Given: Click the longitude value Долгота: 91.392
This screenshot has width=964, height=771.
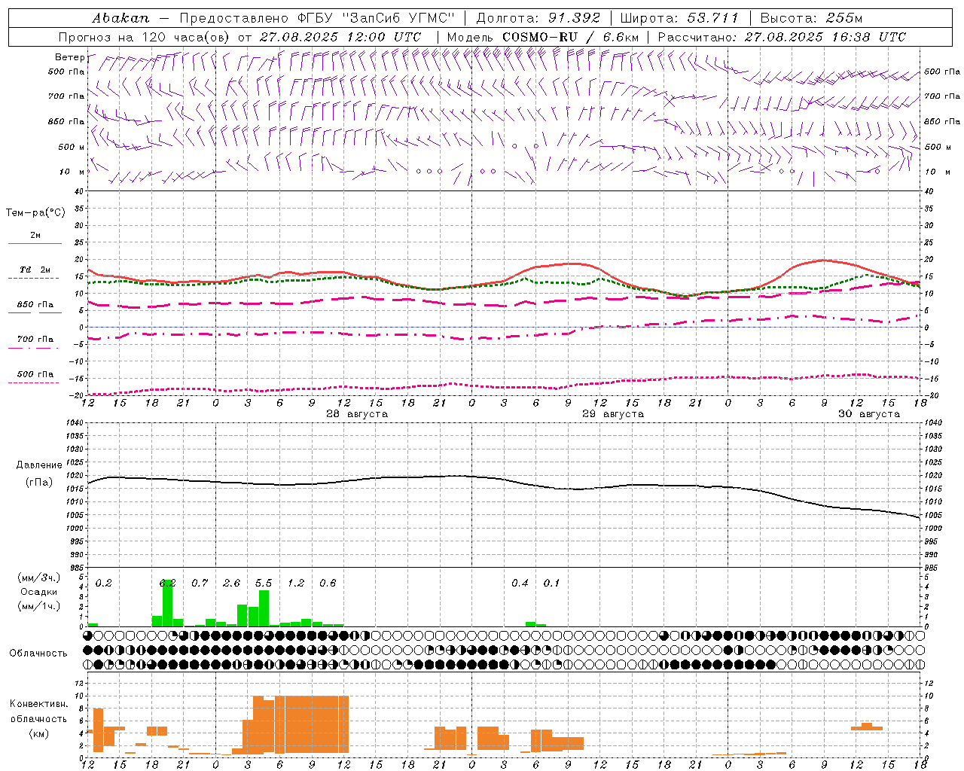Looking at the screenshot, I should point(538,17).
